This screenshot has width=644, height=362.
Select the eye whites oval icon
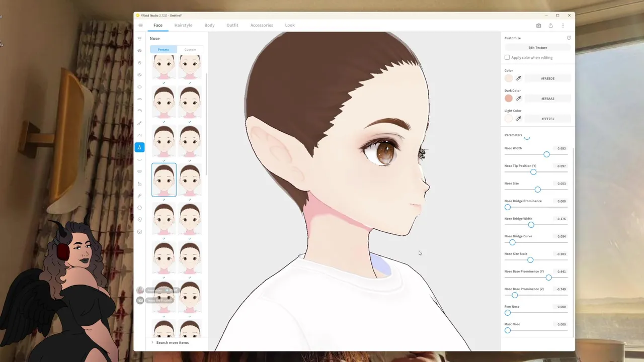click(140, 87)
